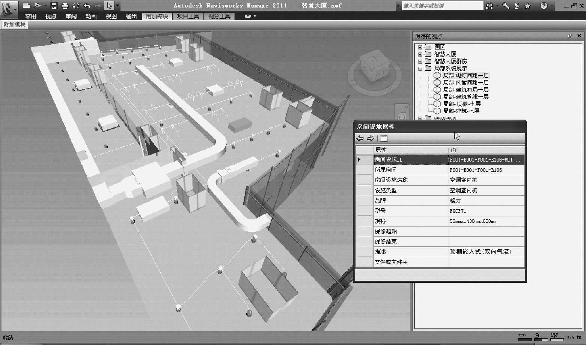The image size is (586, 345).
Task: Expand the info center arrow left of search box
Action: coord(398,6)
